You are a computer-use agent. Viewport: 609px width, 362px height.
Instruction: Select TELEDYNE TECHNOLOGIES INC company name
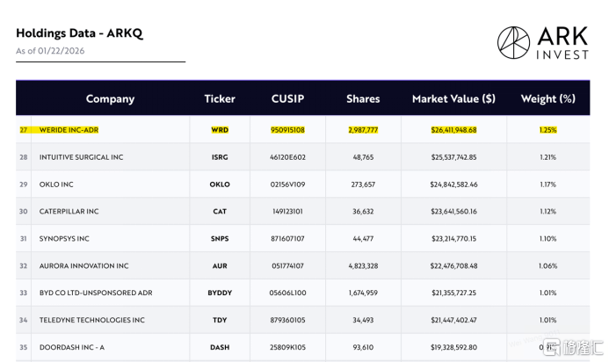point(91,320)
